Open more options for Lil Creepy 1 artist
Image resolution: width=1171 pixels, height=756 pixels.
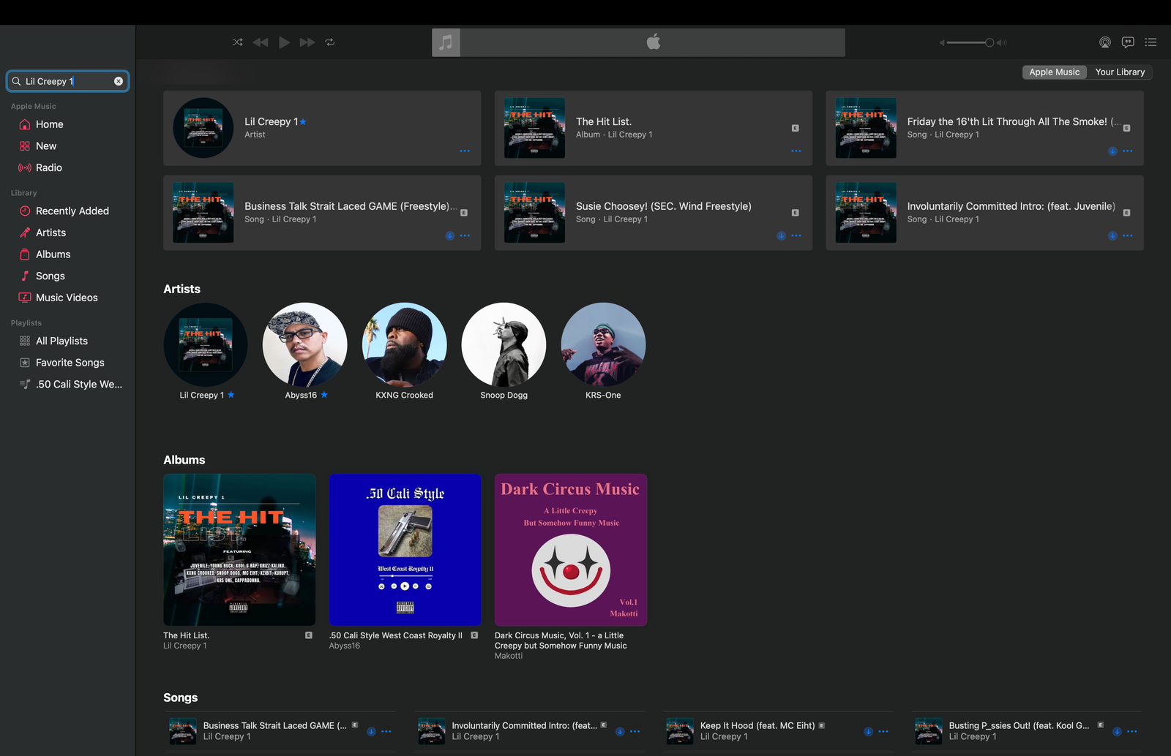[x=465, y=151]
